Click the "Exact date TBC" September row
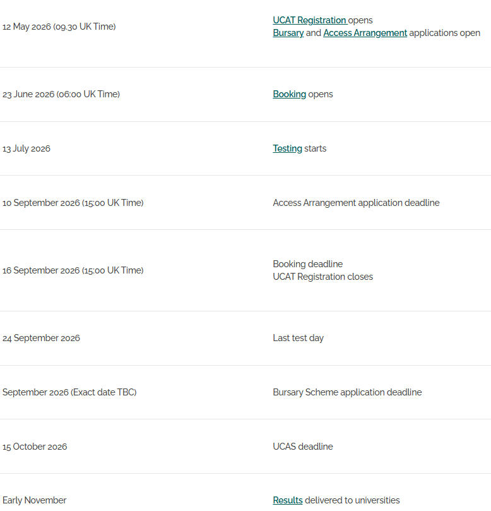The image size is (491, 511). [69, 392]
